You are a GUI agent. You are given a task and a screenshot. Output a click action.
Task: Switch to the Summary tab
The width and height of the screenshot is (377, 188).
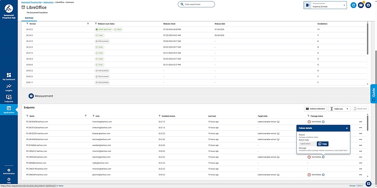(29, 18)
